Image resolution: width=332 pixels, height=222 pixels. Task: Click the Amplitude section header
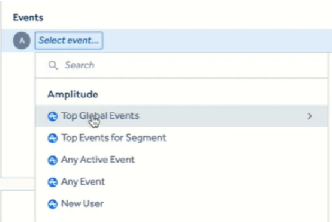[73, 94]
